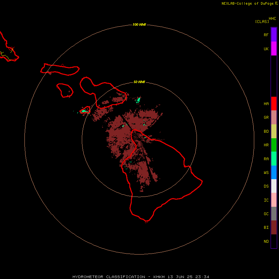Click the GC legend label

tap(266, 214)
